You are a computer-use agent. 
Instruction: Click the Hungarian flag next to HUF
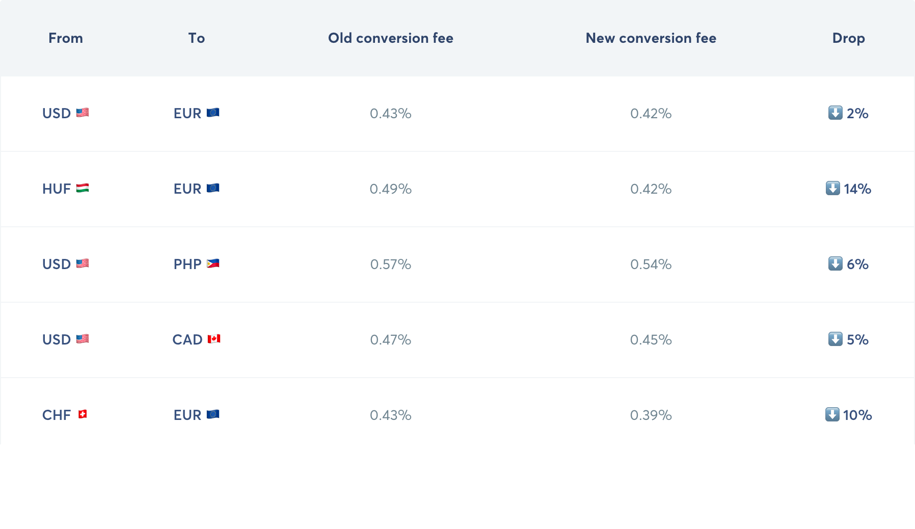pos(83,188)
